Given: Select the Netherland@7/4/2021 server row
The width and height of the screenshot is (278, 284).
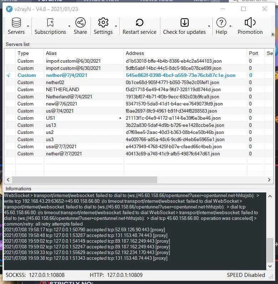Looking at the screenshot, I should point(139,97).
